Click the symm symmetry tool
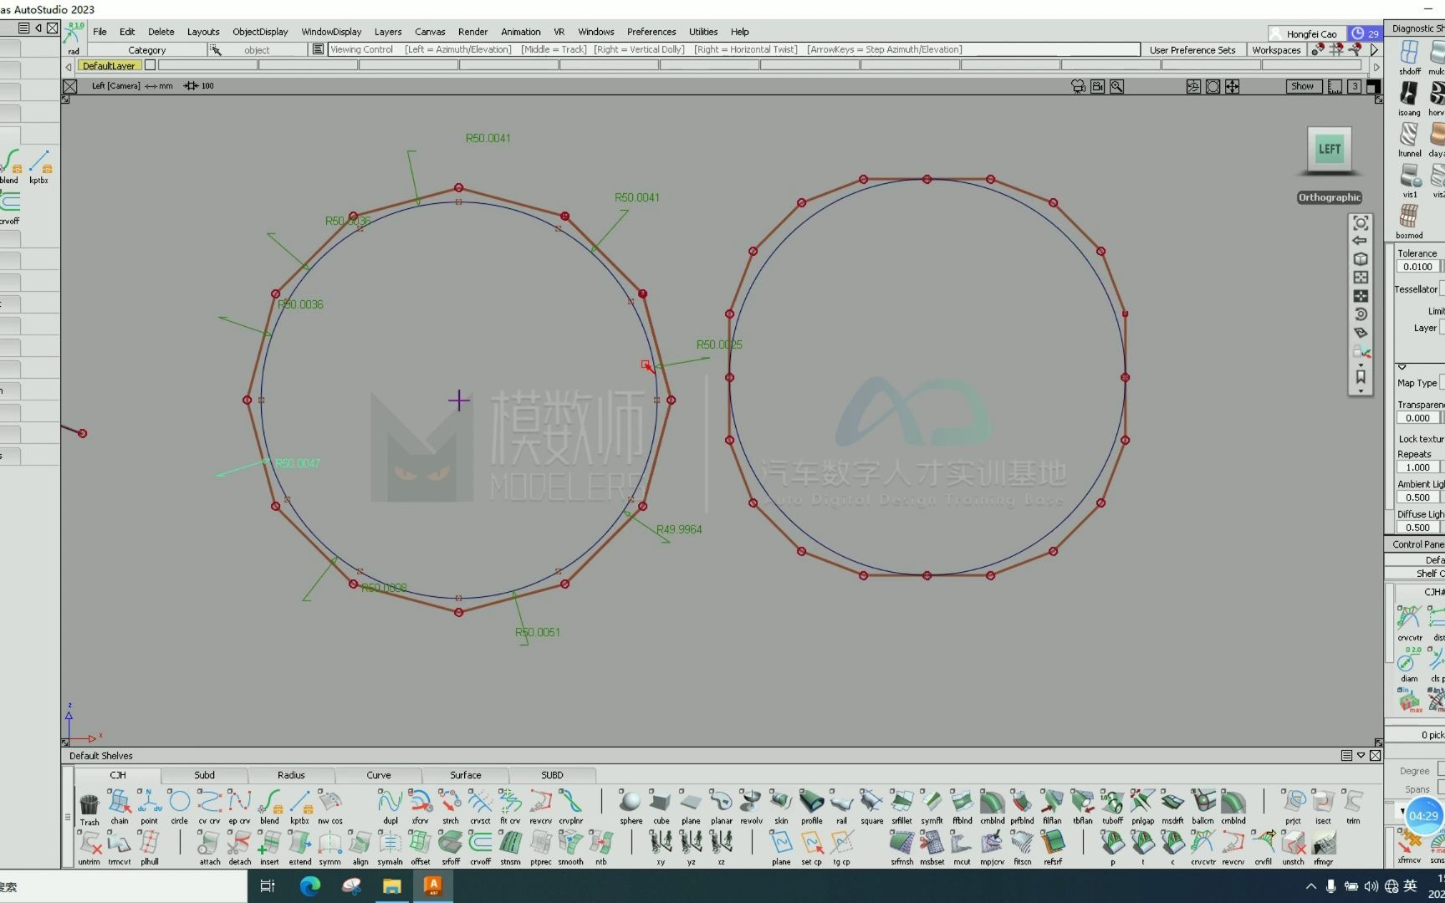This screenshot has height=903, width=1445. point(329,848)
